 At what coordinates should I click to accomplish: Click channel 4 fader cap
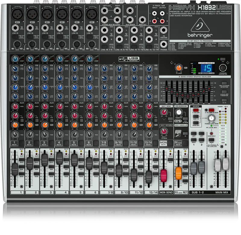coord(59,158)
